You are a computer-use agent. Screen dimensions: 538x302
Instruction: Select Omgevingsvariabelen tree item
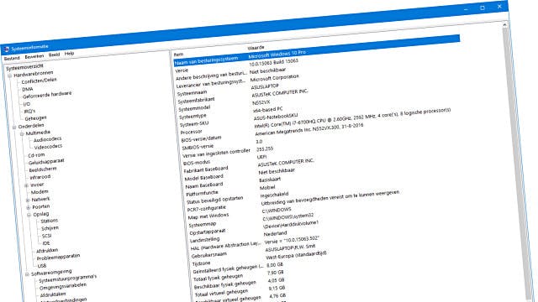63,287
